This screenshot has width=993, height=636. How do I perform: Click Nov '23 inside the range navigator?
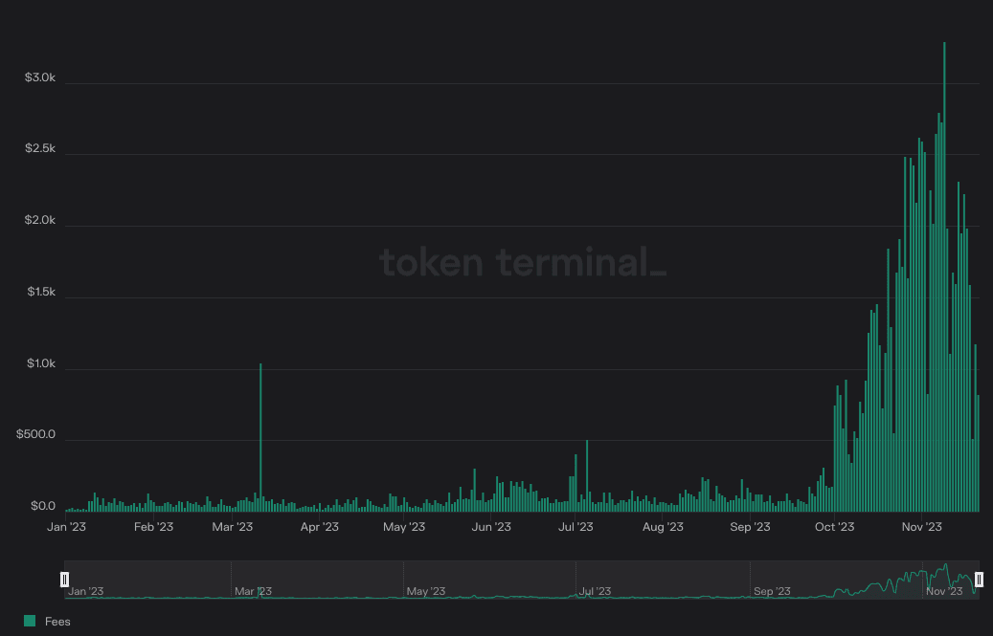tap(944, 591)
